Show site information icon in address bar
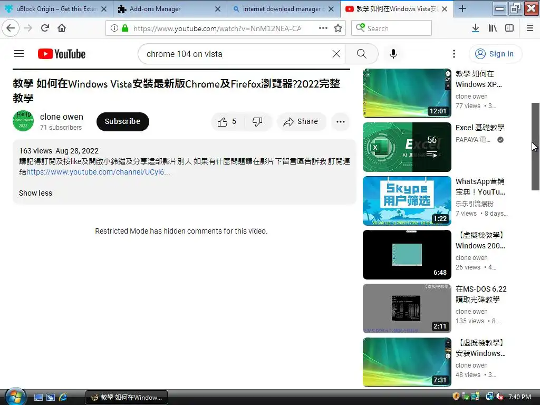This screenshot has width=540, height=405. pyautogui.click(x=114, y=28)
